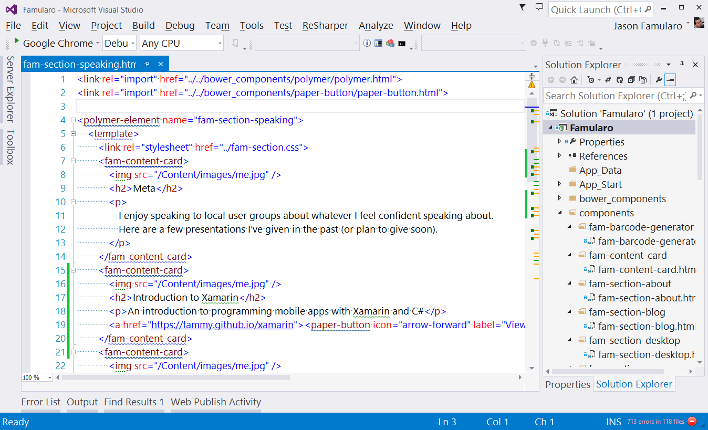
Task: Click search magnifier in Solution Explorer
Action: (693, 96)
